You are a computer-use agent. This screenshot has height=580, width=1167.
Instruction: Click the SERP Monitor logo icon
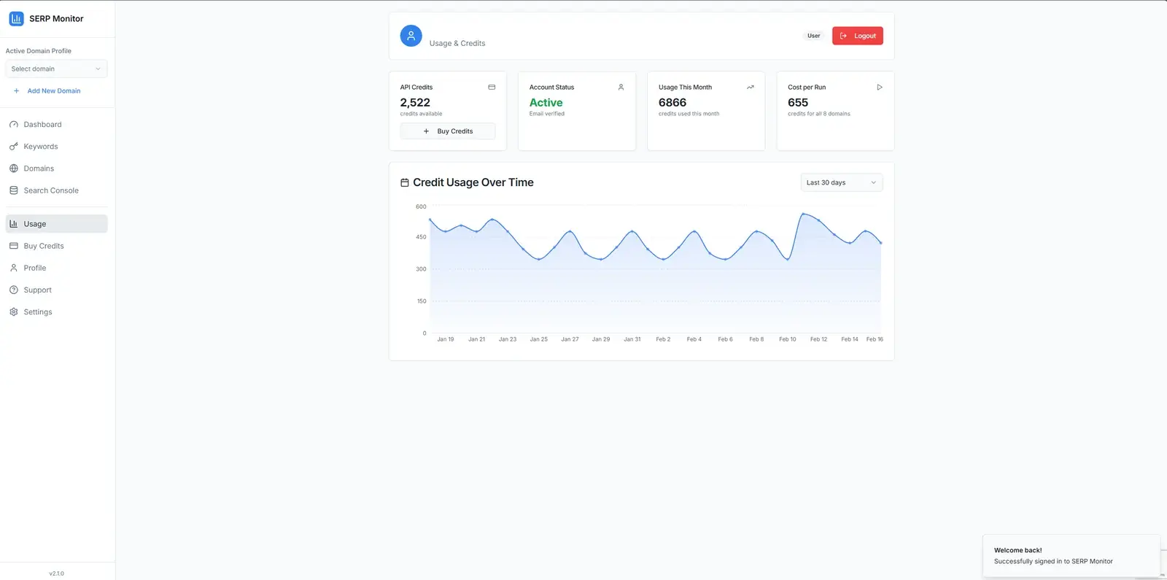[x=16, y=18]
